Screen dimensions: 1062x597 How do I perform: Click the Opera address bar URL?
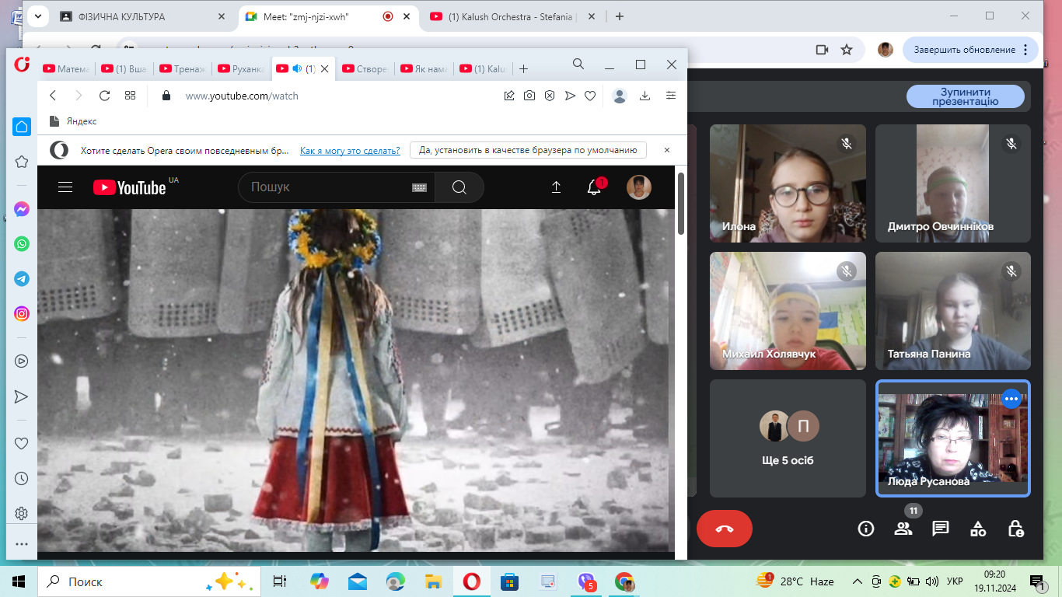tap(242, 96)
